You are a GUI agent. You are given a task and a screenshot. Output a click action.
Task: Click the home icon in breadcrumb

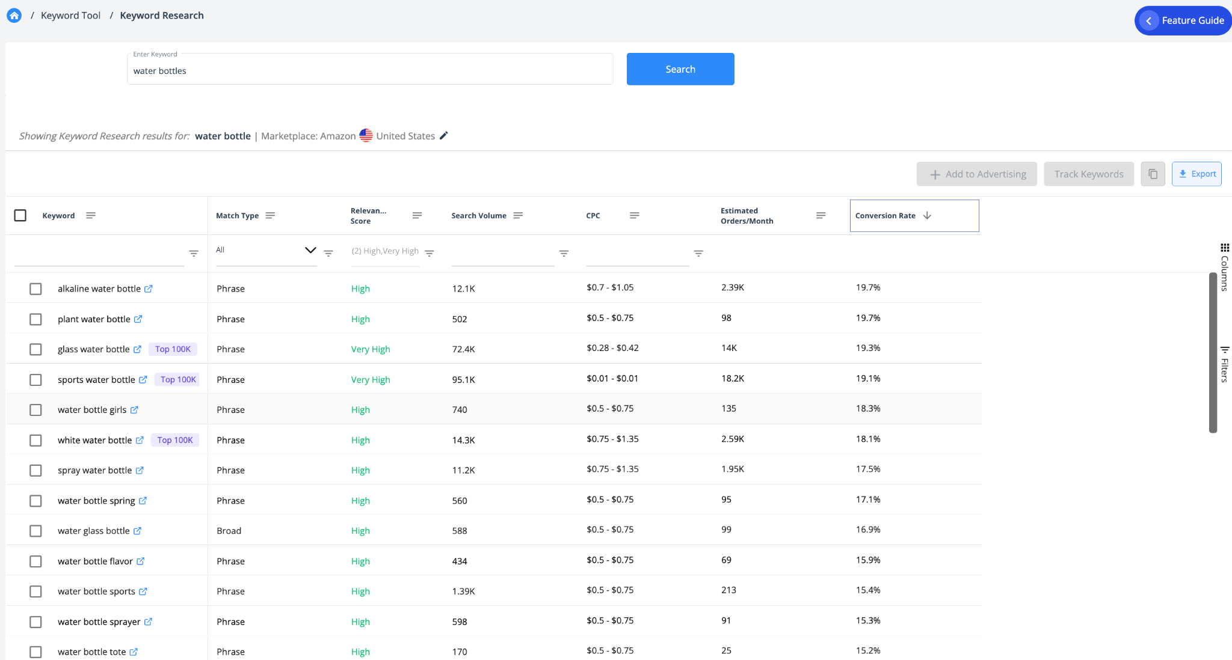(x=14, y=16)
